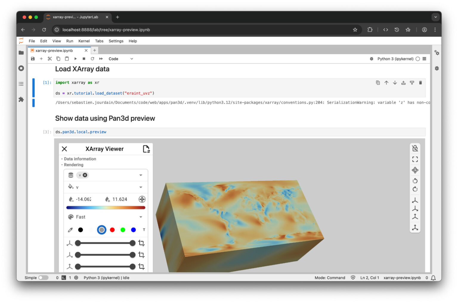Enable transparent background with the T option
The image size is (458, 303).
click(x=144, y=230)
